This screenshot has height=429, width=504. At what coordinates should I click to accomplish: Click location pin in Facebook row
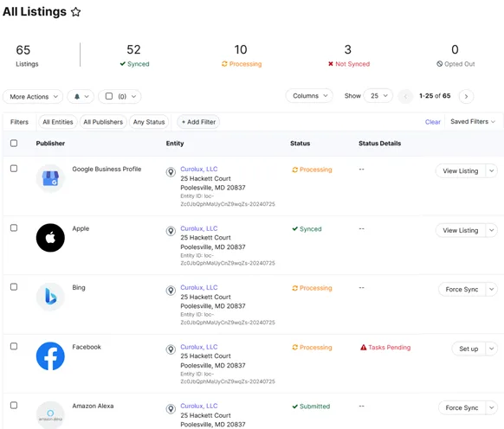coord(171,349)
